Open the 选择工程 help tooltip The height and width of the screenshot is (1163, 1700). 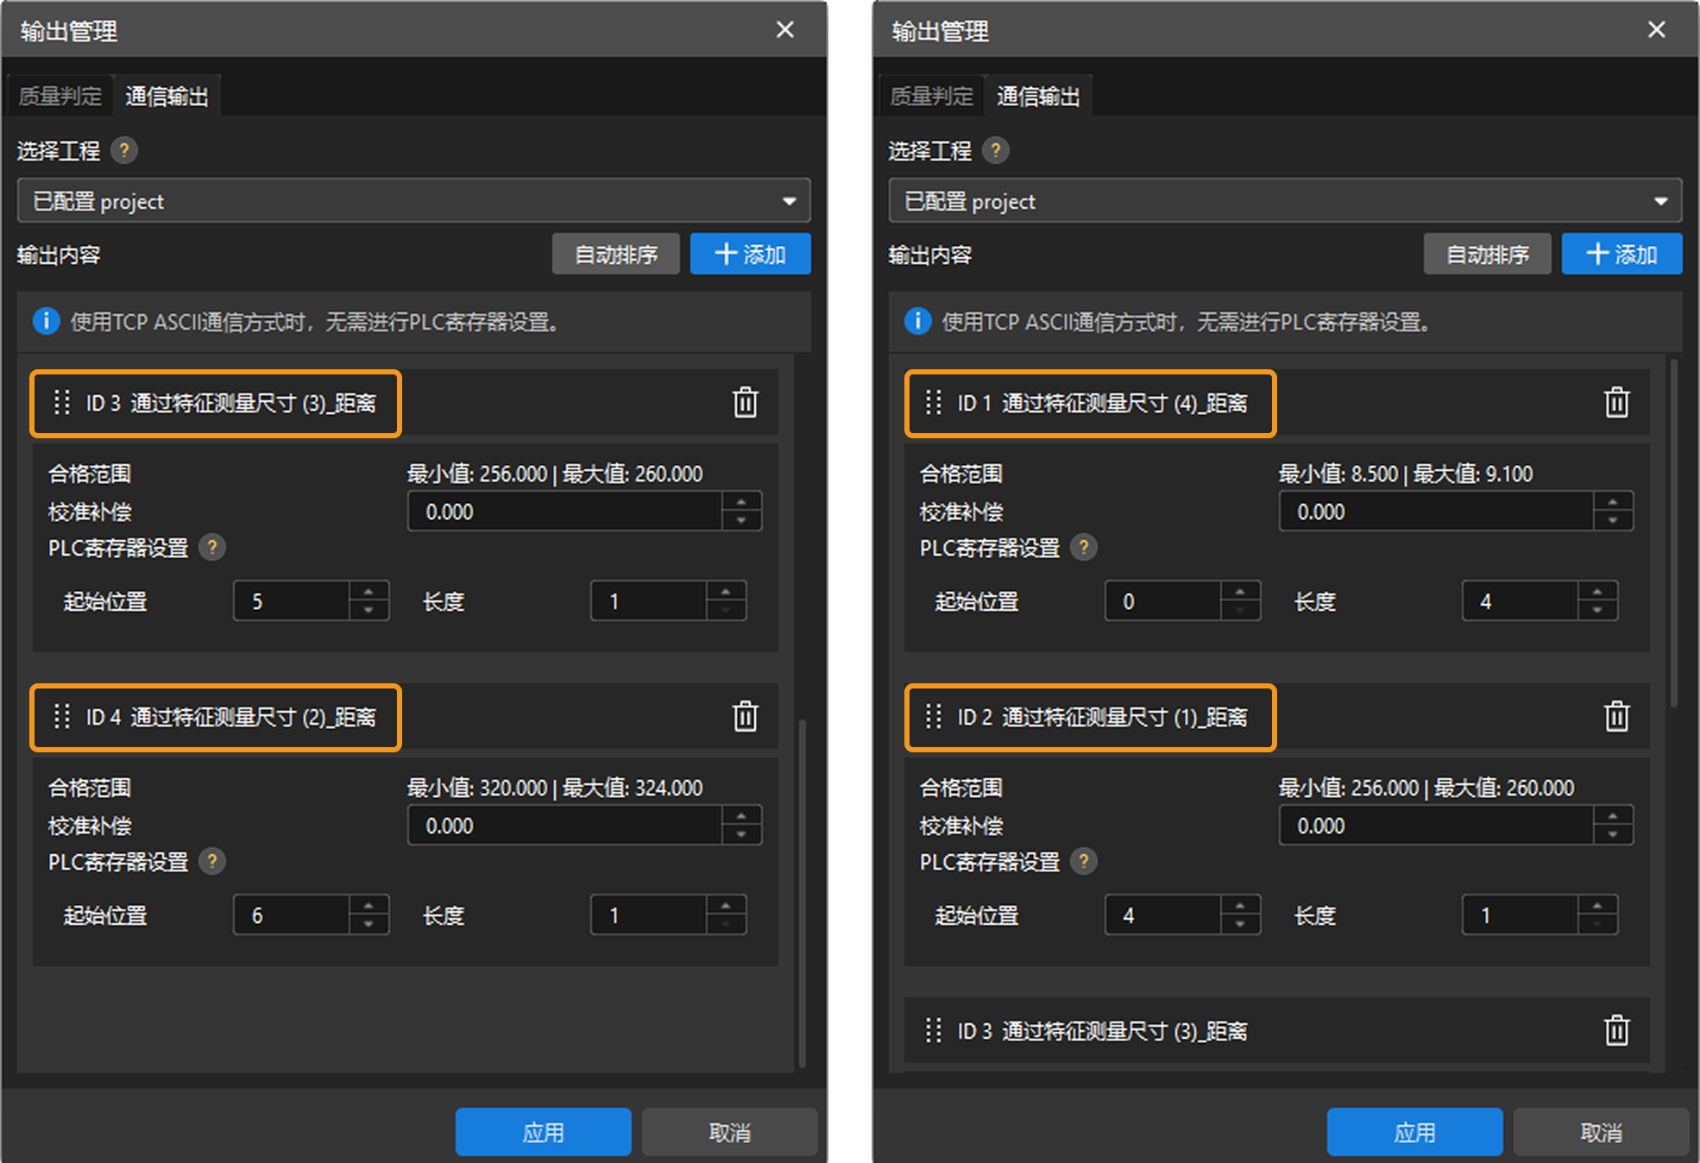124,151
